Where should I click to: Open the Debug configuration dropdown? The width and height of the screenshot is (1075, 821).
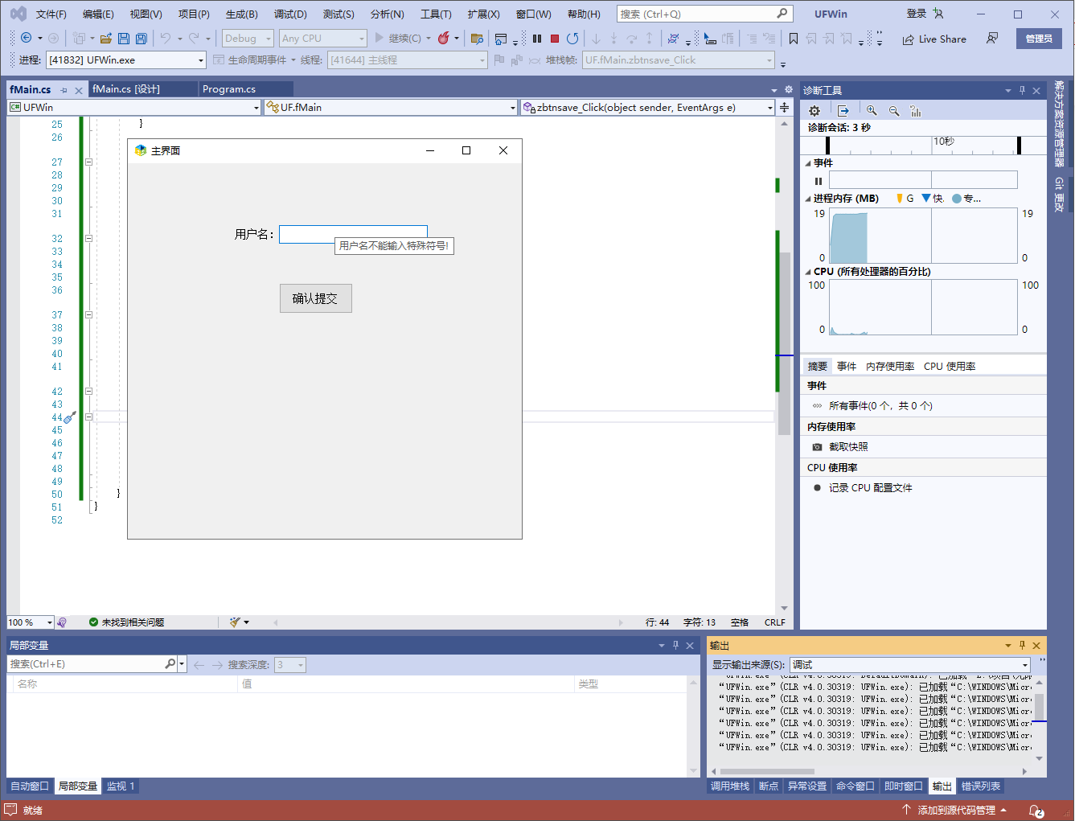click(x=248, y=39)
